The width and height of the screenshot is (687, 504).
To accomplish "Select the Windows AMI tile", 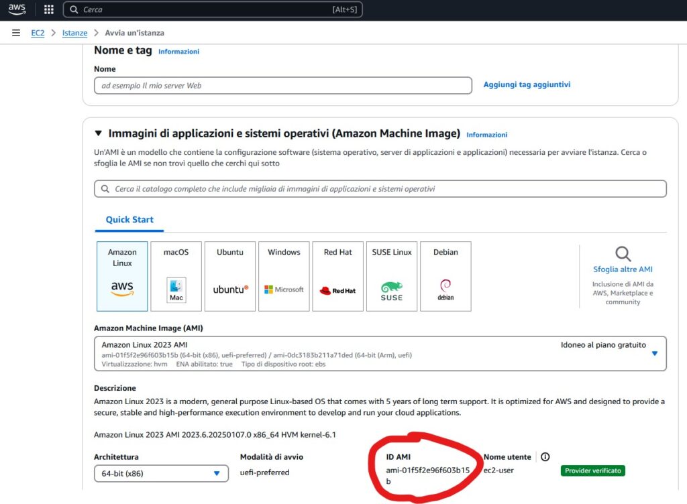I will (284, 276).
